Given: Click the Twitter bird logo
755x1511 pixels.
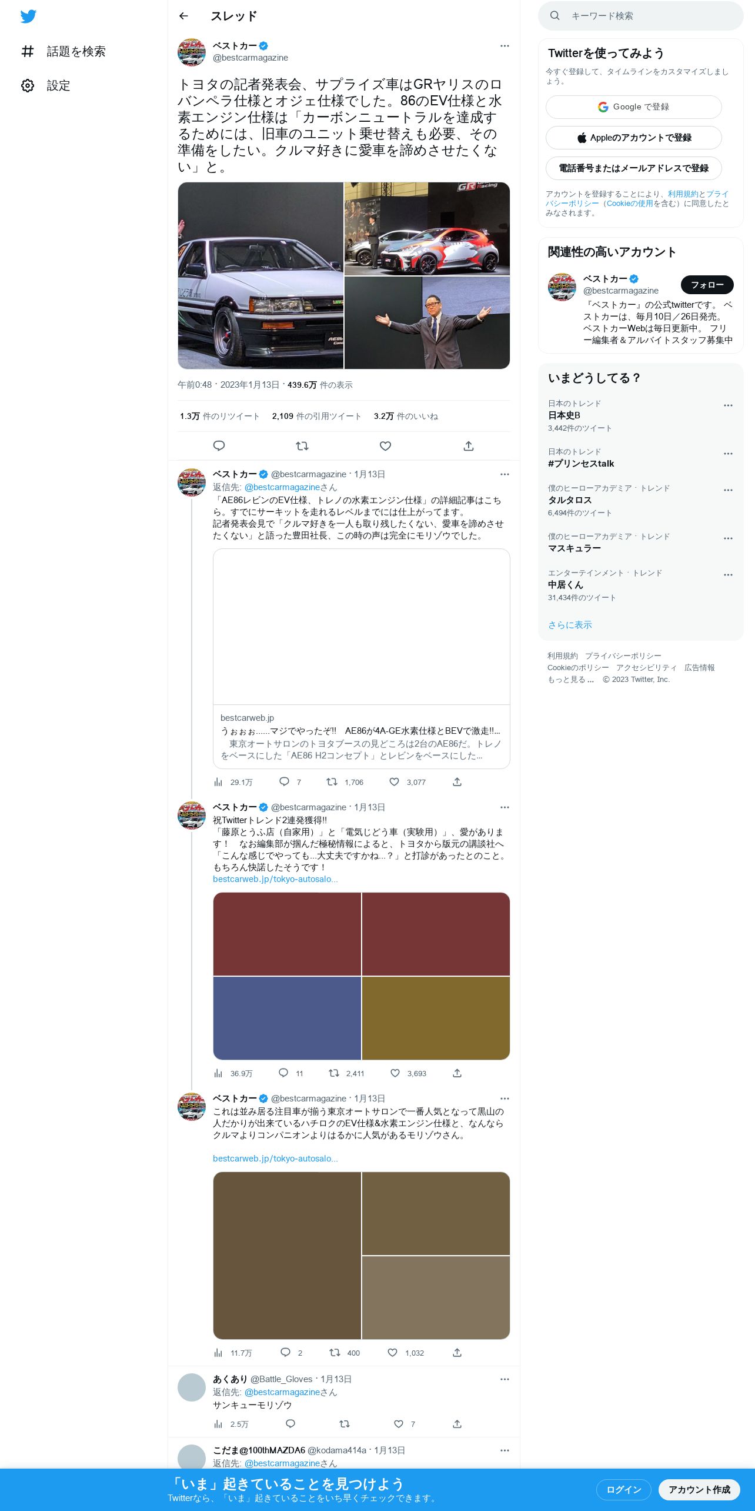Looking at the screenshot, I should click(x=28, y=16).
